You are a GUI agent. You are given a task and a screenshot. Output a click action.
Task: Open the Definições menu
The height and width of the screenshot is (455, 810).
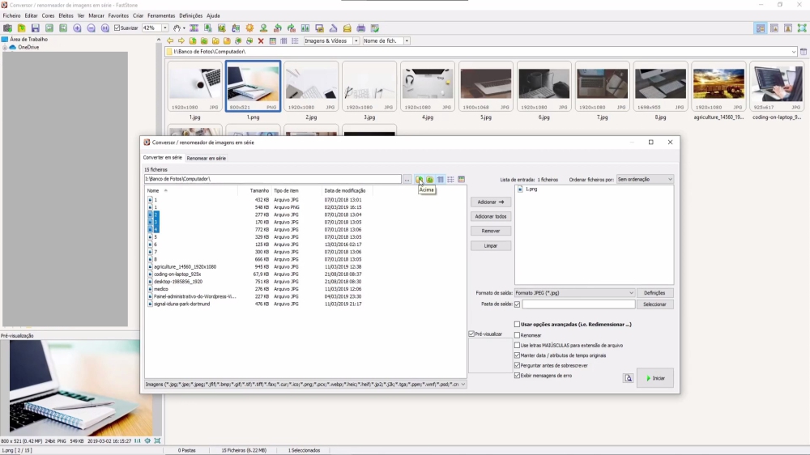point(190,15)
